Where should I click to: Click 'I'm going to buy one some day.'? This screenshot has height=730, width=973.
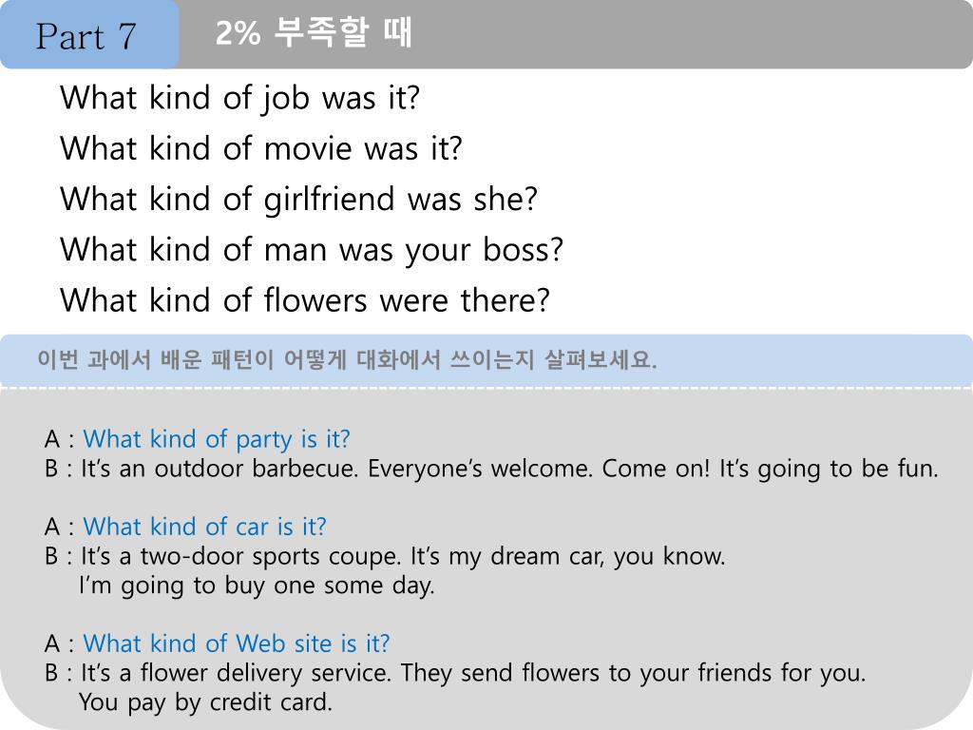click(x=257, y=586)
